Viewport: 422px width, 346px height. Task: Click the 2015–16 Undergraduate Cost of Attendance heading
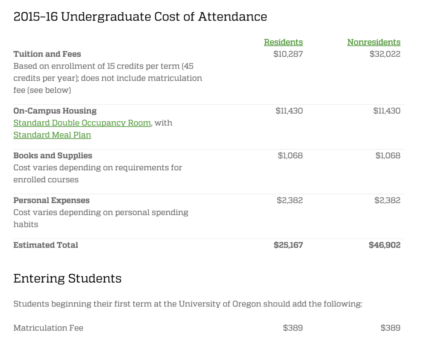click(140, 16)
